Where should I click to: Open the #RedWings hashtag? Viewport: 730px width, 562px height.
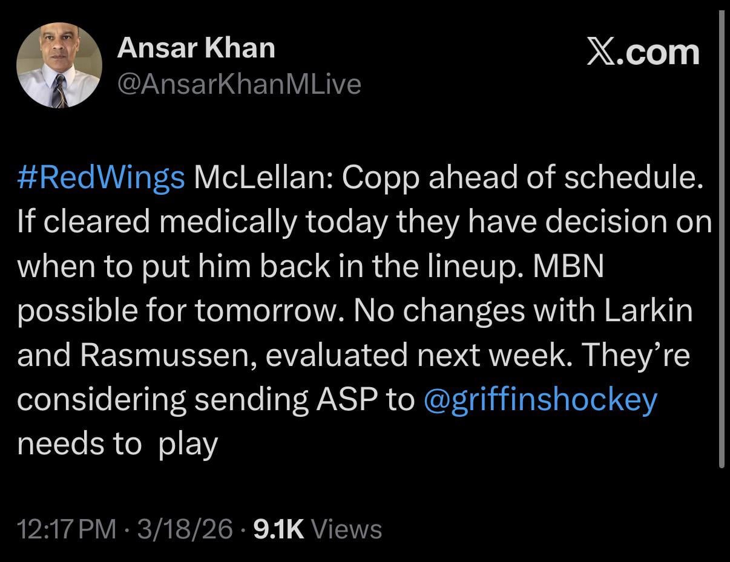100,178
